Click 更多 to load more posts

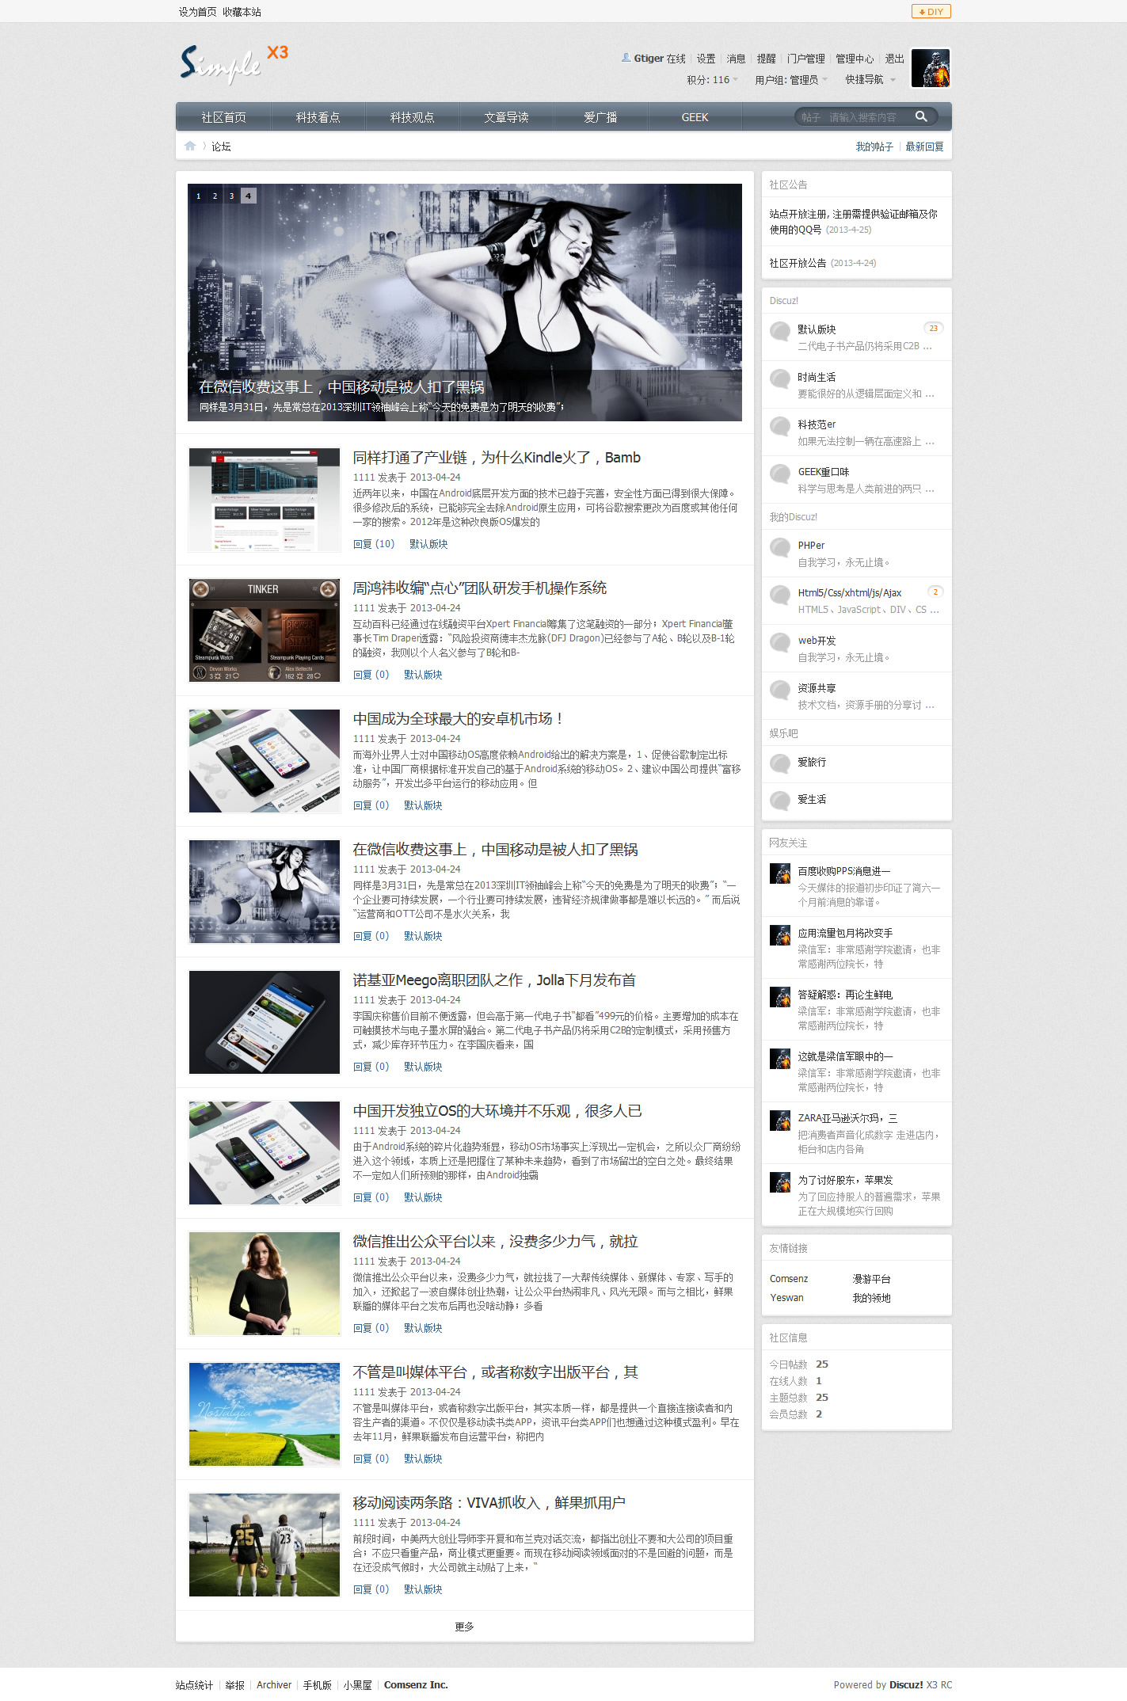click(464, 1626)
